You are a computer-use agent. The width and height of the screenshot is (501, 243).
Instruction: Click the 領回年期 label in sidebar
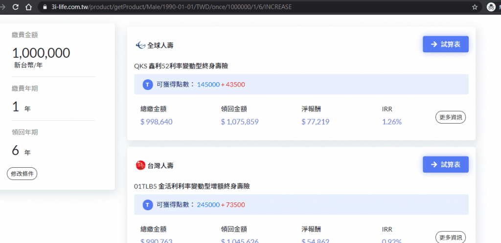pyautogui.click(x=24, y=132)
